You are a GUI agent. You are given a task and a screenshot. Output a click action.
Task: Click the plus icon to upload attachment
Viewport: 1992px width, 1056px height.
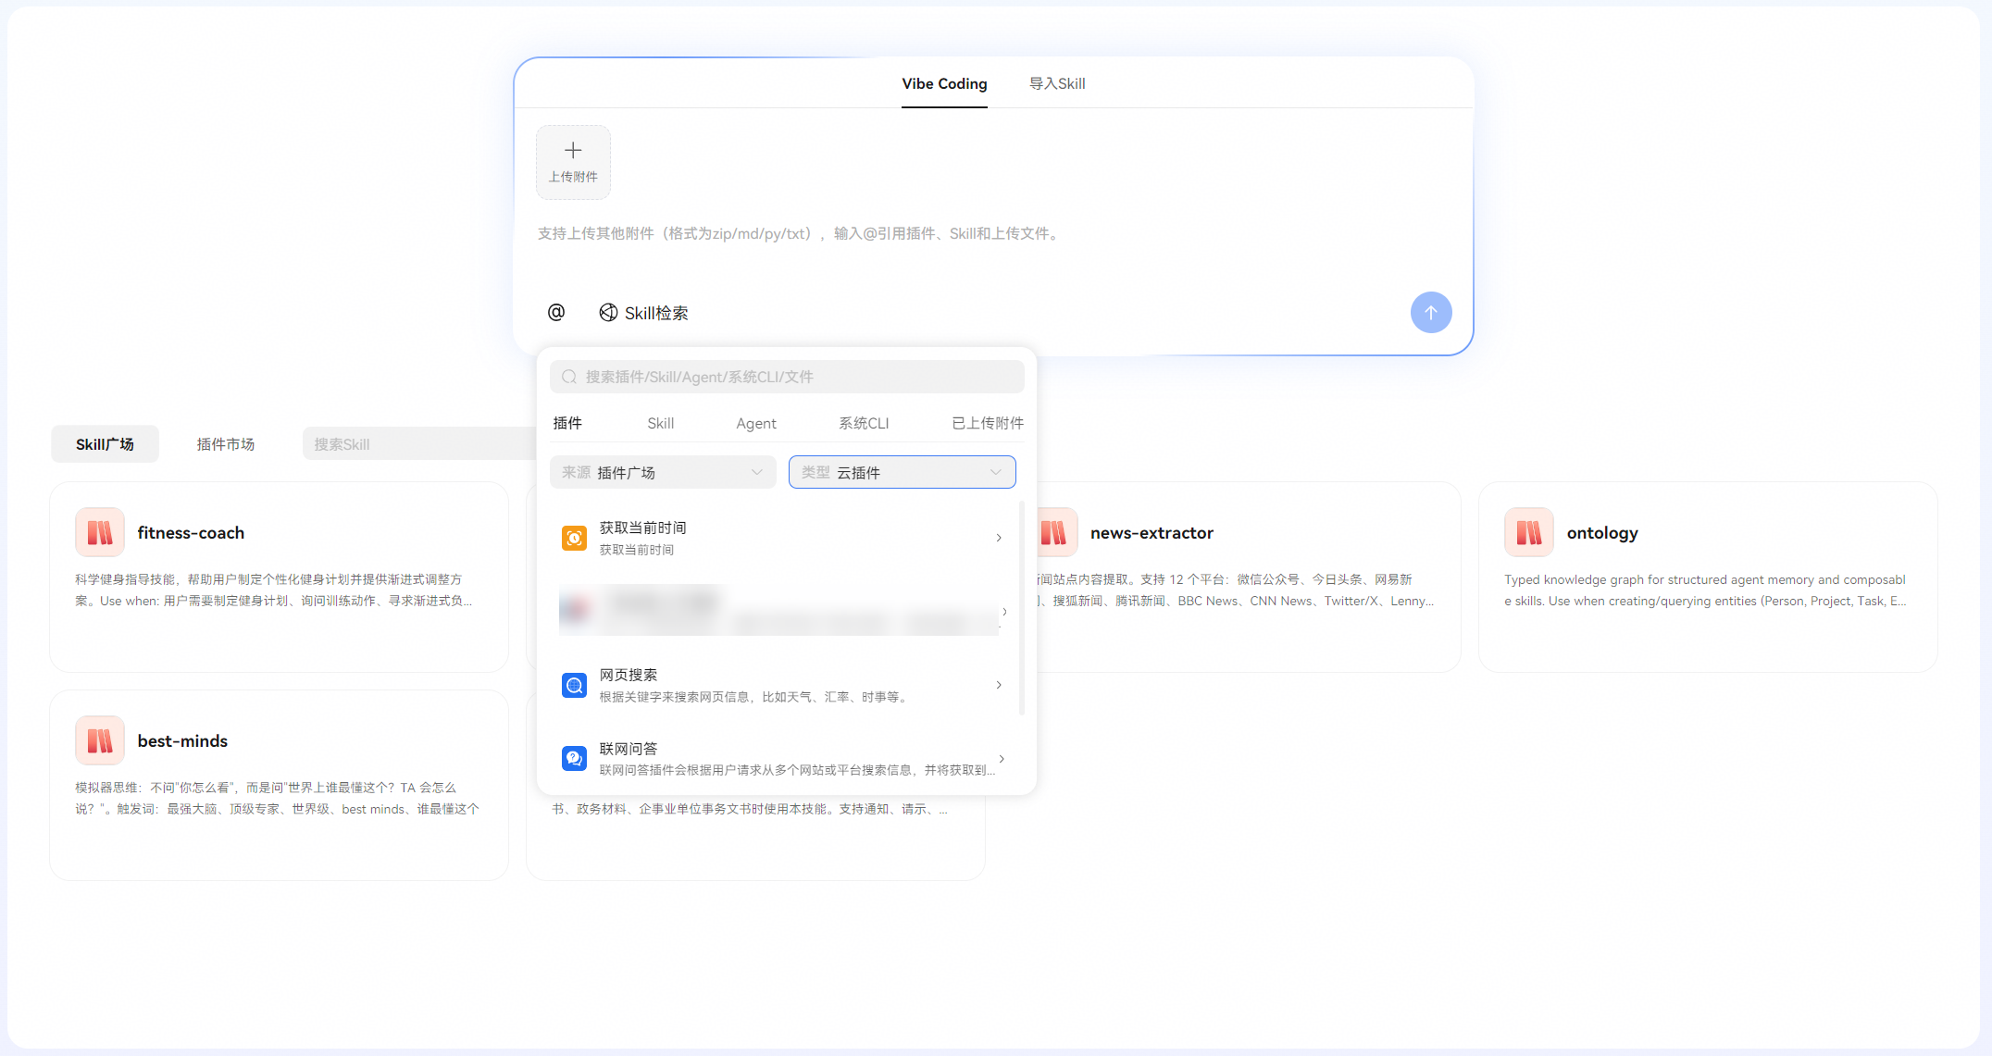coord(573,151)
